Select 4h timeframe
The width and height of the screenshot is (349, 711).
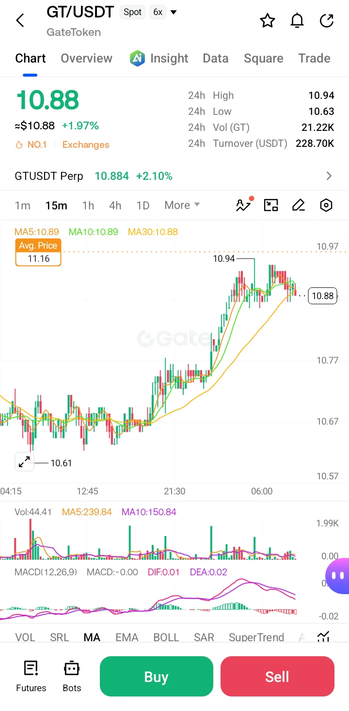click(x=115, y=205)
